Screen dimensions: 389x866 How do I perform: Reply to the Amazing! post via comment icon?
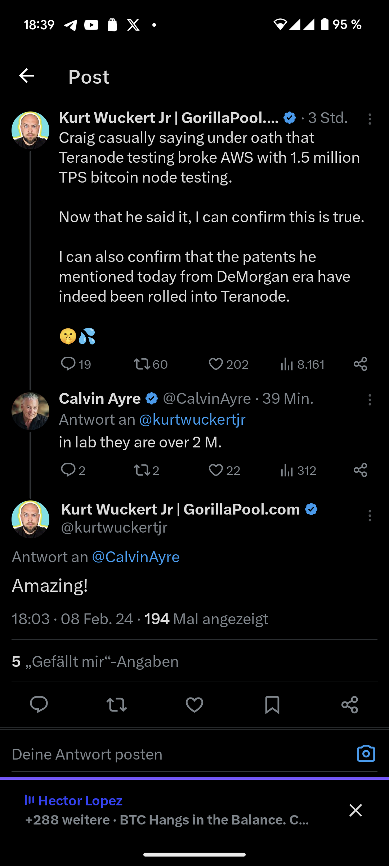(x=39, y=705)
